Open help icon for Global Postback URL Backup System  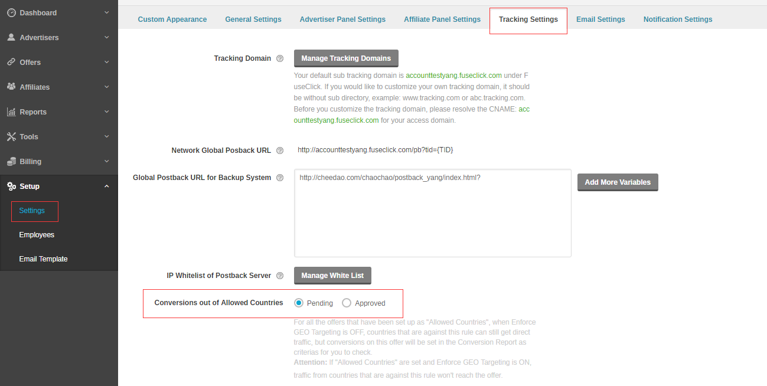tap(280, 178)
